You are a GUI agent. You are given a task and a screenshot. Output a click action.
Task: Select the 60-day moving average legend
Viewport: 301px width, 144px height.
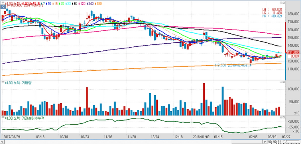(75, 4)
